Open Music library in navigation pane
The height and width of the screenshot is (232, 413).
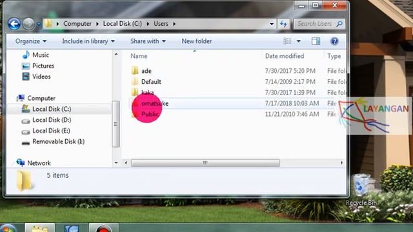[x=41, y=55]
